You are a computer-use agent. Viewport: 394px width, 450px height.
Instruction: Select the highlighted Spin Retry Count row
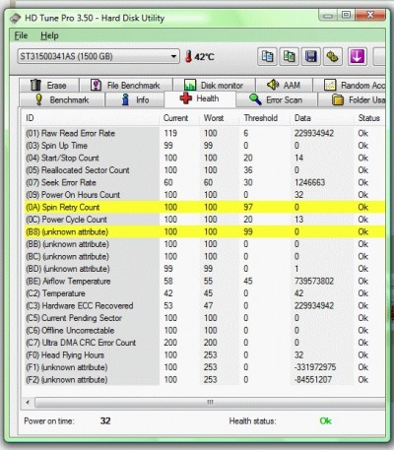[204, 207]
